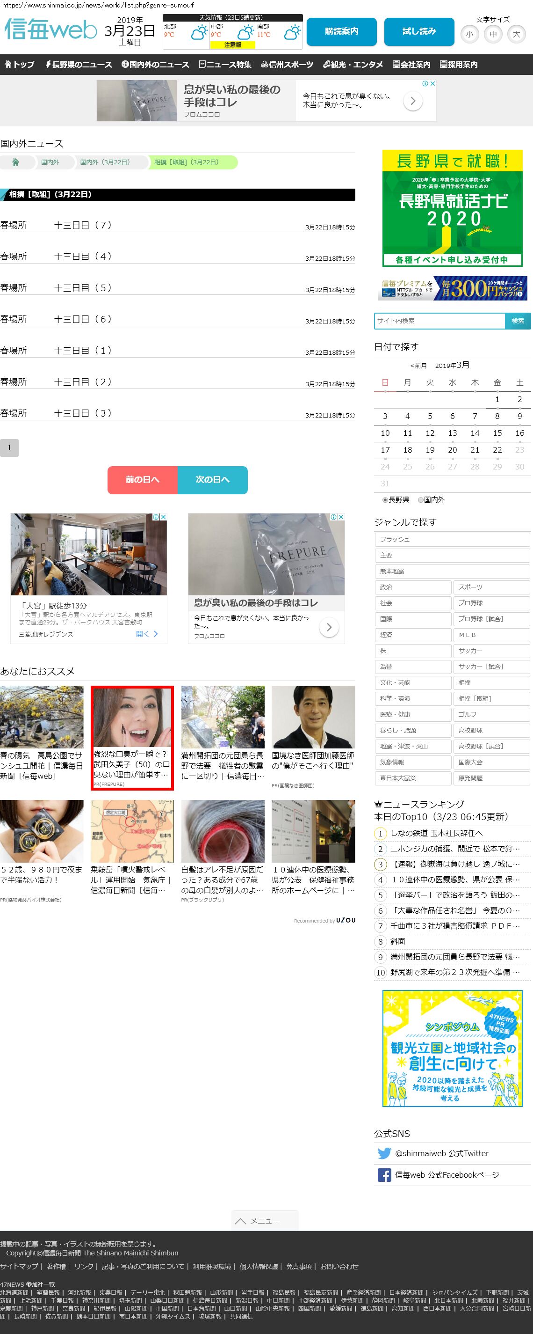Click the northern area weather icon

tap(199, 34)
